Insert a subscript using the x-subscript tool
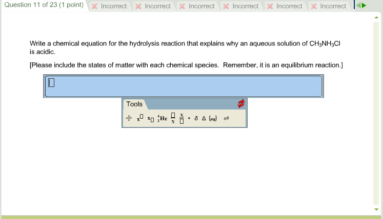This screenshot has width=383, height=219. click(x=151, y=119)
